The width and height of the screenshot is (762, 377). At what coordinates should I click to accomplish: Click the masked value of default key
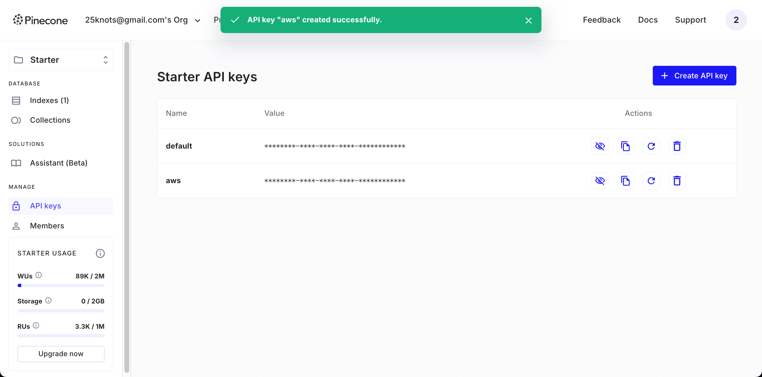coord(335,146)
